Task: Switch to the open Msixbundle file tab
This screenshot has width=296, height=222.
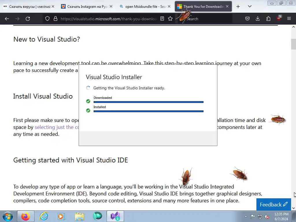Action: 145,7
